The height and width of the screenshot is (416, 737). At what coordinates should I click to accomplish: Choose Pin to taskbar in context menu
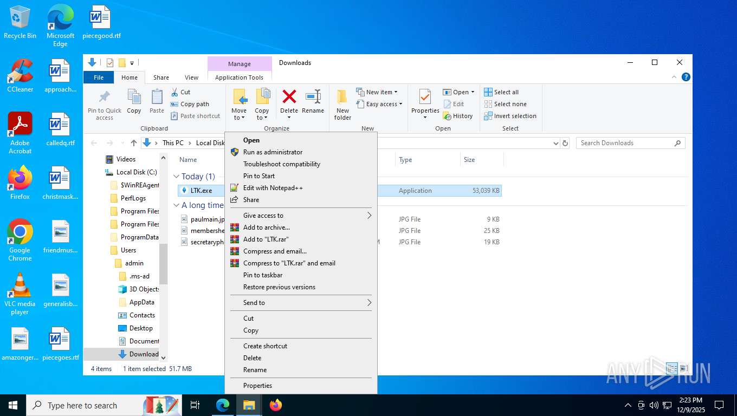[301, 275]
